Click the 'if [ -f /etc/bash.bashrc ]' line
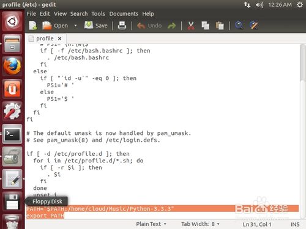This screenshot has height=229, width=306. (95, 51)
